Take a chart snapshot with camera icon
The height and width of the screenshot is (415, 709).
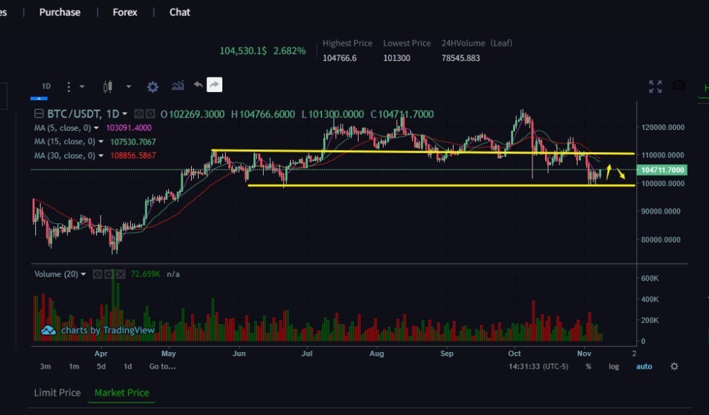tap(679, 86)
